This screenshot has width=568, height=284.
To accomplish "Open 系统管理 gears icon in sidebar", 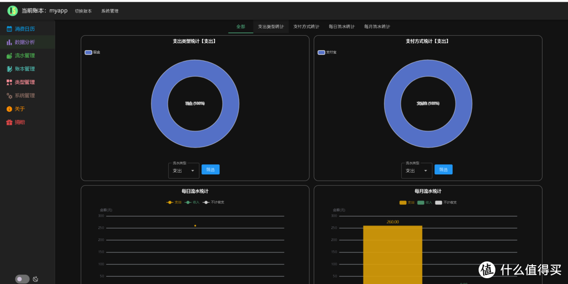I will tap(9, 96).
